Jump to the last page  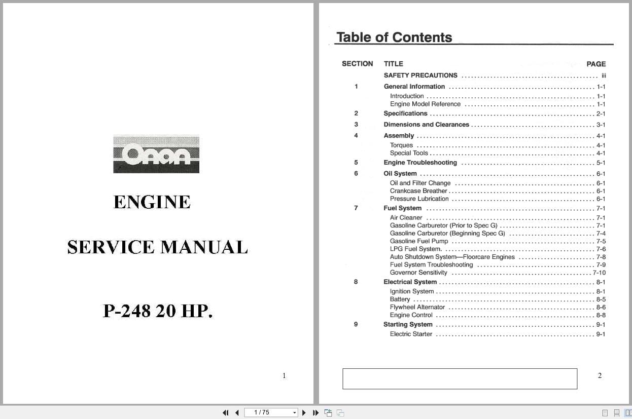[315, 412]
